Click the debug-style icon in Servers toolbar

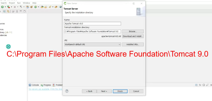pos(200,85)
